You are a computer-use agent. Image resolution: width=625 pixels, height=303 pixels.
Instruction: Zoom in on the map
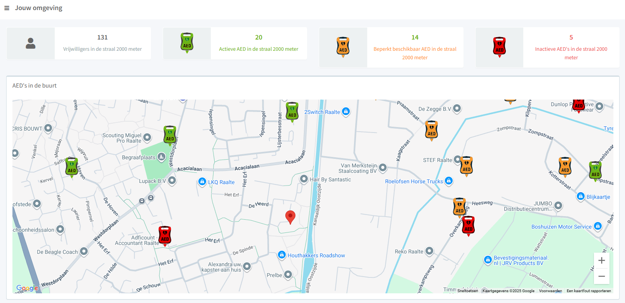pos(601,261)
